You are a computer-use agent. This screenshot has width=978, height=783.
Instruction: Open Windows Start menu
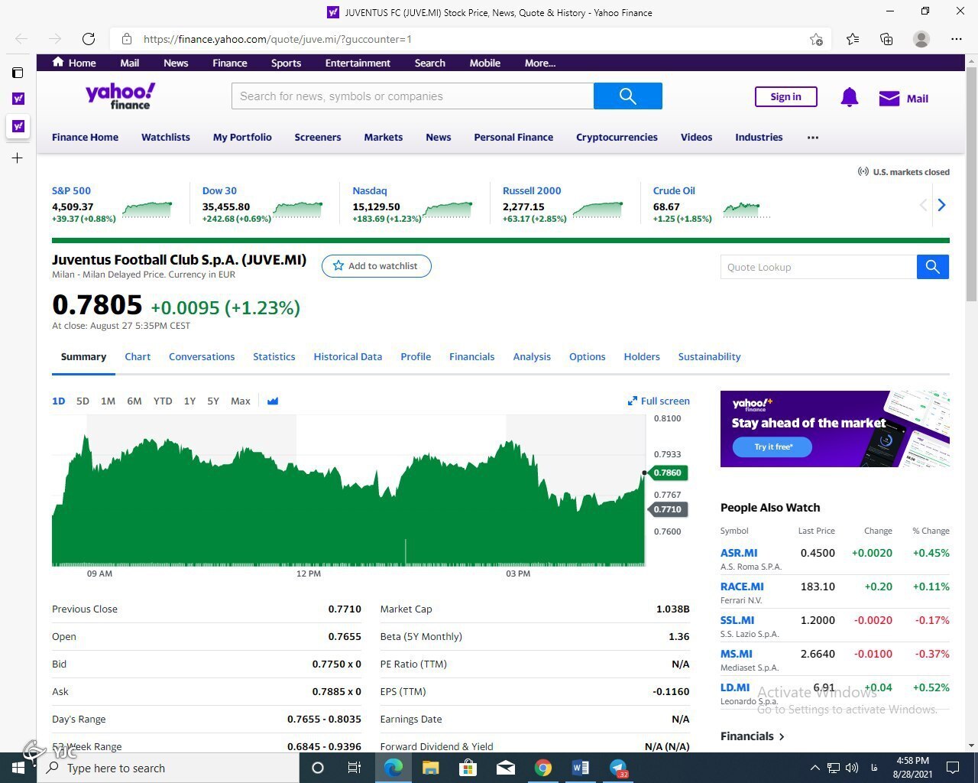18,768
